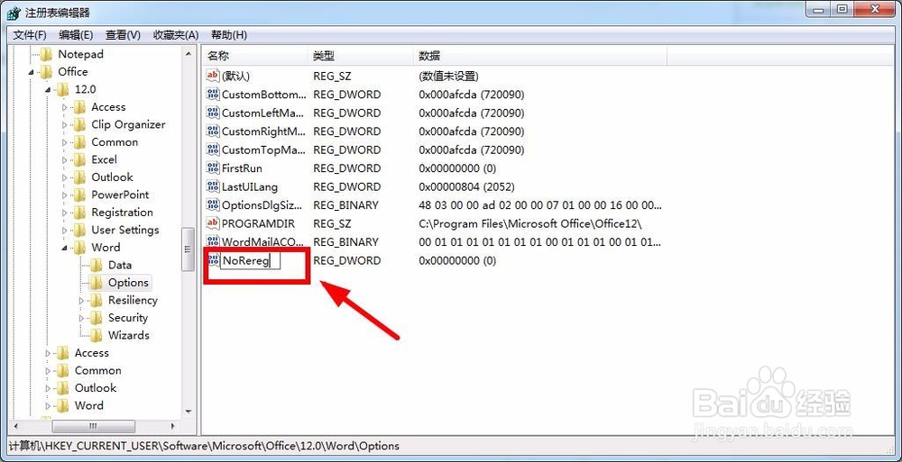Click the Excel folder icon
This screenshot has width=902, height=462.
[x=80, y=159]
